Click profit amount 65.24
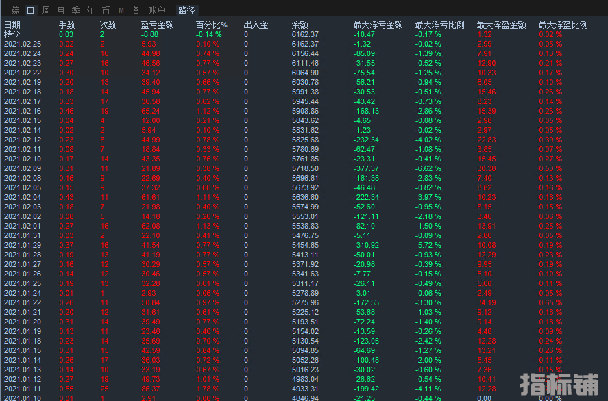 [151, 111]
